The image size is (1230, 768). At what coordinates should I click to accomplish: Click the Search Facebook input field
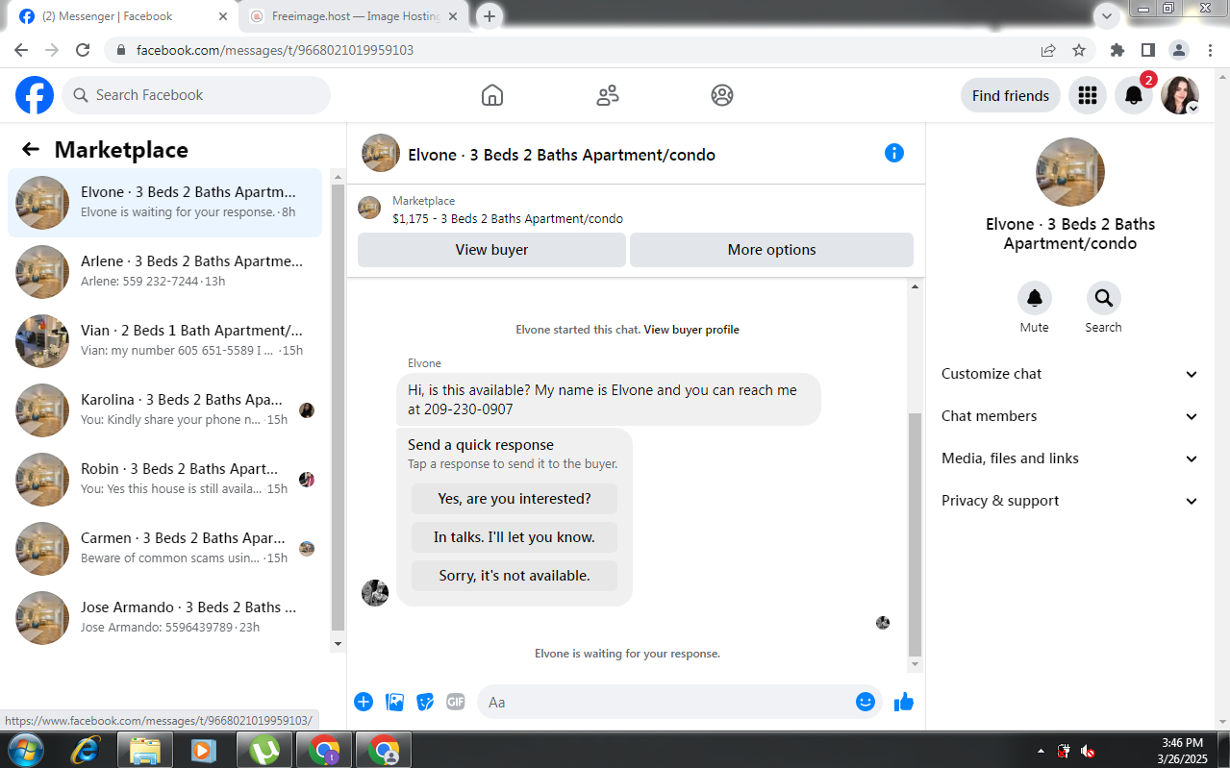click(196, 95)
